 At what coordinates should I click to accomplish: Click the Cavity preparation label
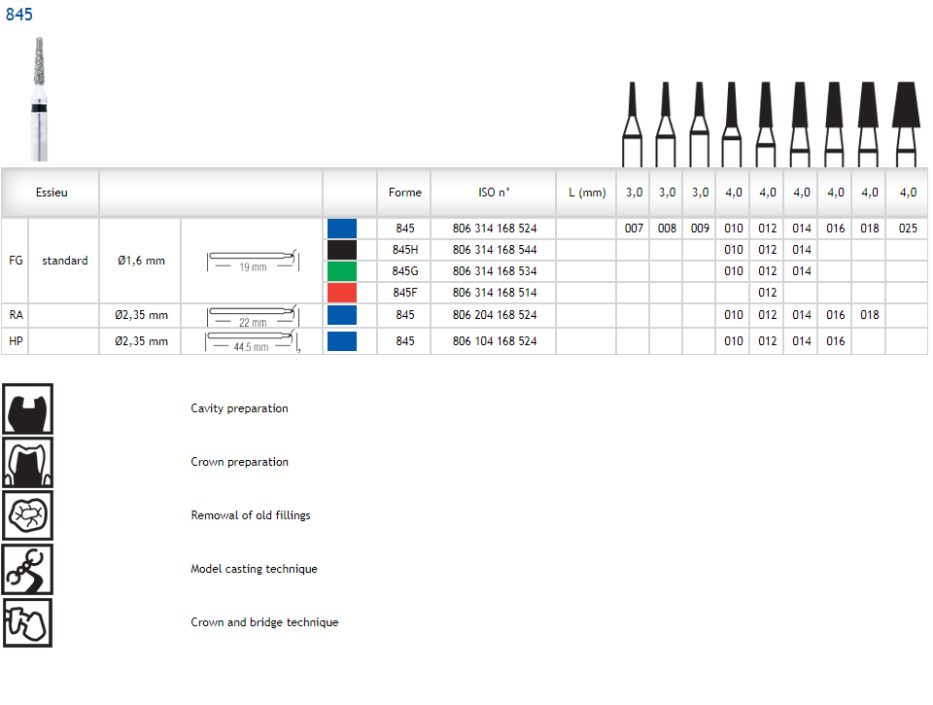coord(239,408)
